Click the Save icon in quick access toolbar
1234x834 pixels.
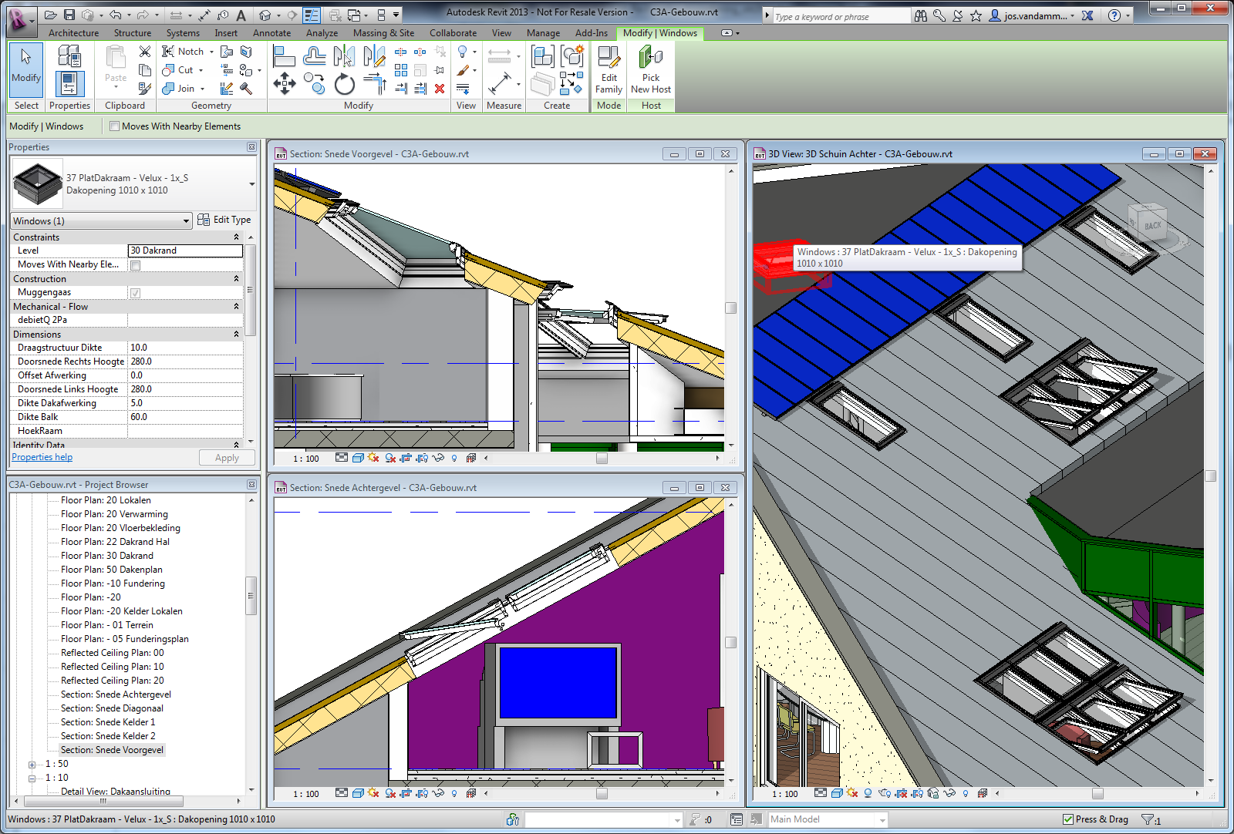tap(69, 15)
